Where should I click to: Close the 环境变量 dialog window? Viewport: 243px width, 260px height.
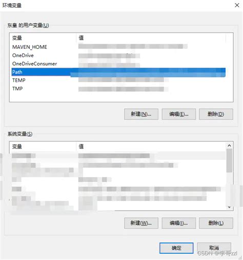coord(237,5)
